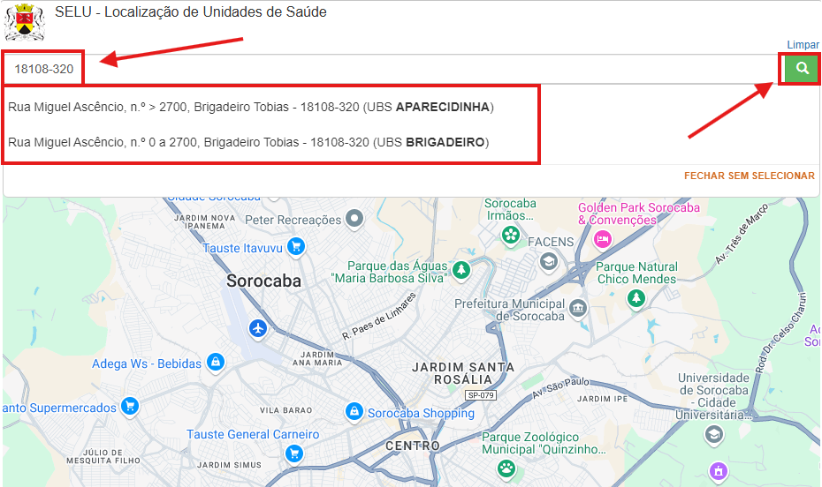The image size is (822, 487).
Task: Click the Tauste Itavuvu shopping cart pin
Action: (x=296, y=247)
